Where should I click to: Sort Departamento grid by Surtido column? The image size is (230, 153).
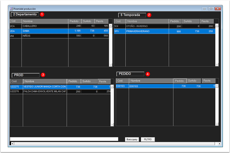[88, 21]
